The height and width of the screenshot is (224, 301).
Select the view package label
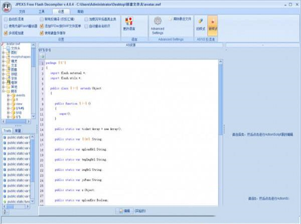(19, 104)
